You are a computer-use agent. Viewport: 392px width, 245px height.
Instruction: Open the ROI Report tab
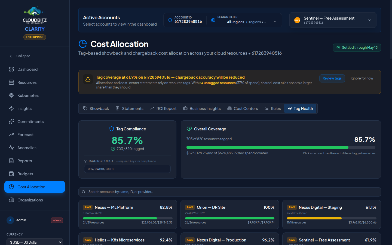163,108
